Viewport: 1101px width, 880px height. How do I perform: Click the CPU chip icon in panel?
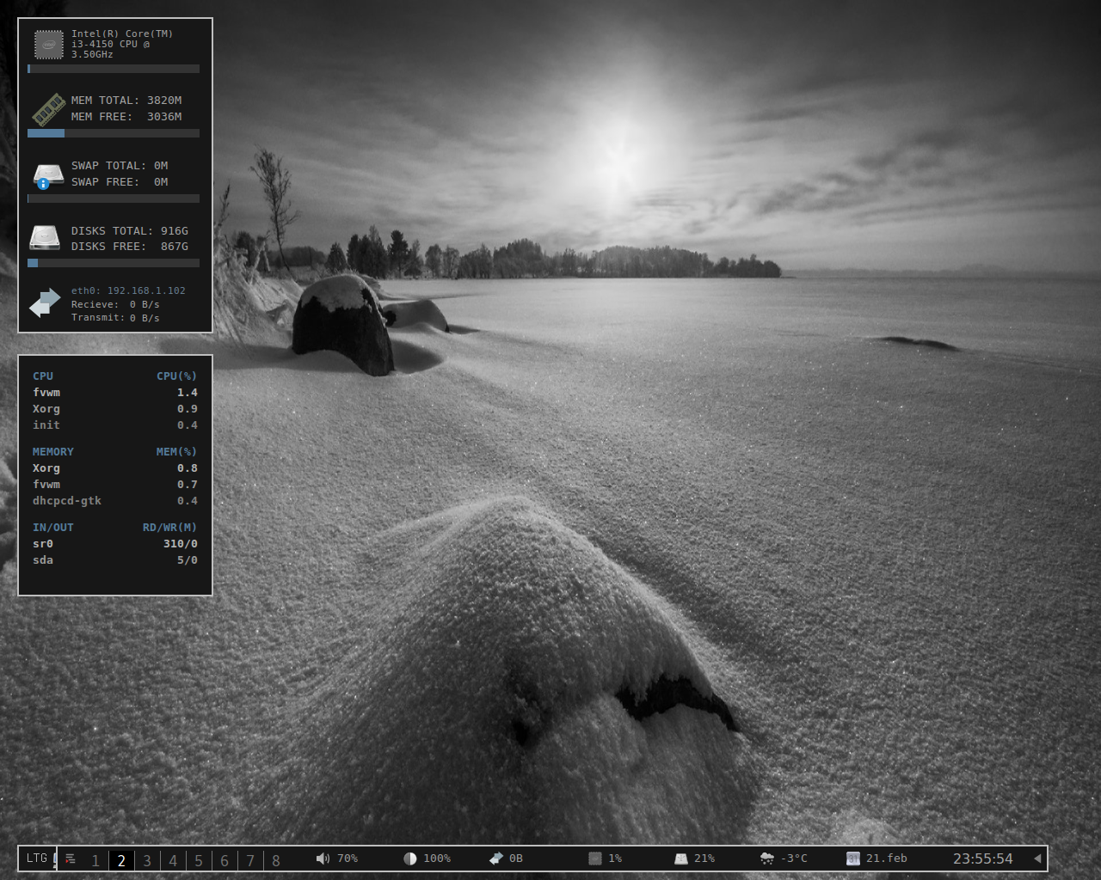pyautogui.click(x=594, y=859)
